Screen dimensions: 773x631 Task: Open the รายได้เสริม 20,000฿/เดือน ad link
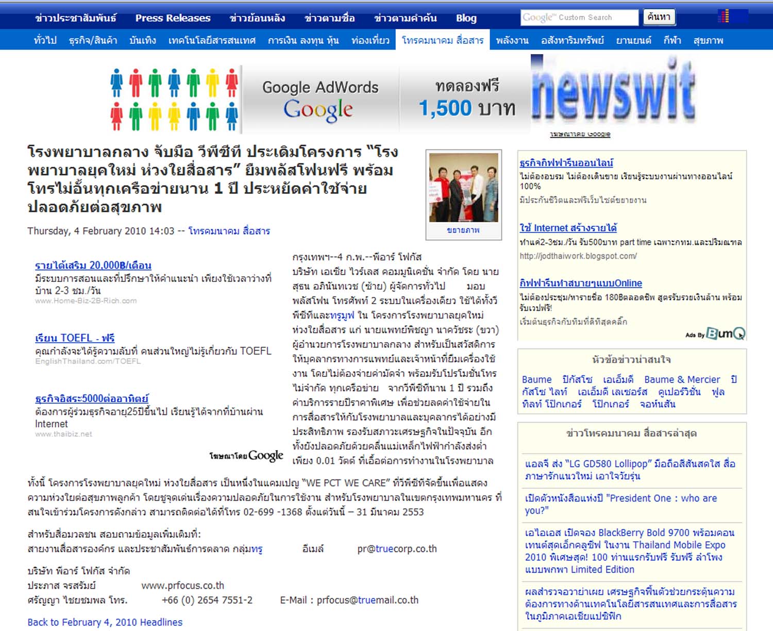[x=93, y=265]
